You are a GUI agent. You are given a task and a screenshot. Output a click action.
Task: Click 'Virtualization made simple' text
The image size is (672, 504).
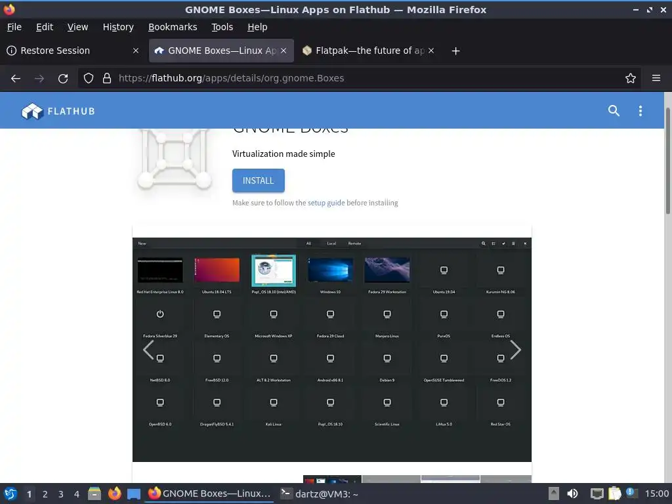283,154
